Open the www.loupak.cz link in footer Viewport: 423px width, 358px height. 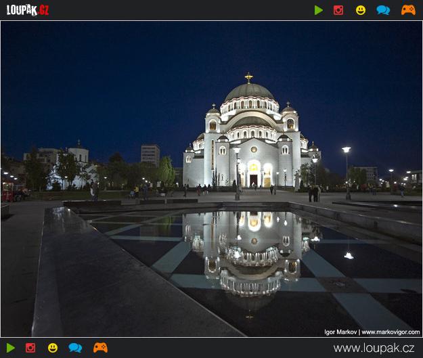click(374, 348)
